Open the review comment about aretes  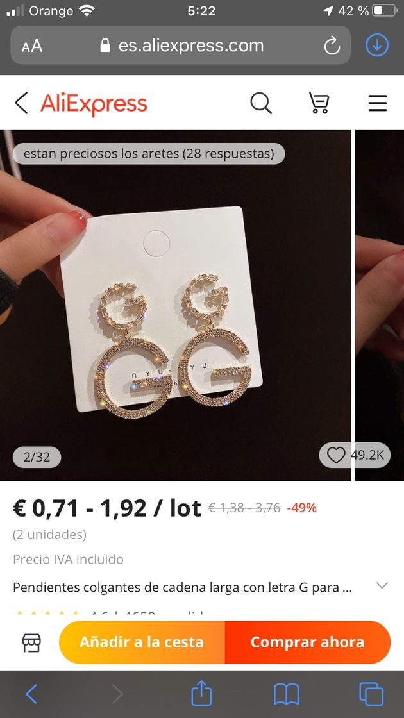(148, 153)
